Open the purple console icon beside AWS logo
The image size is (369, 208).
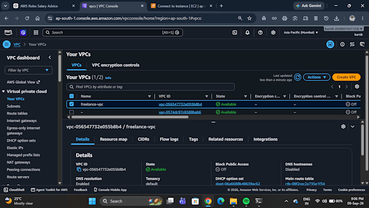[23, 33]
